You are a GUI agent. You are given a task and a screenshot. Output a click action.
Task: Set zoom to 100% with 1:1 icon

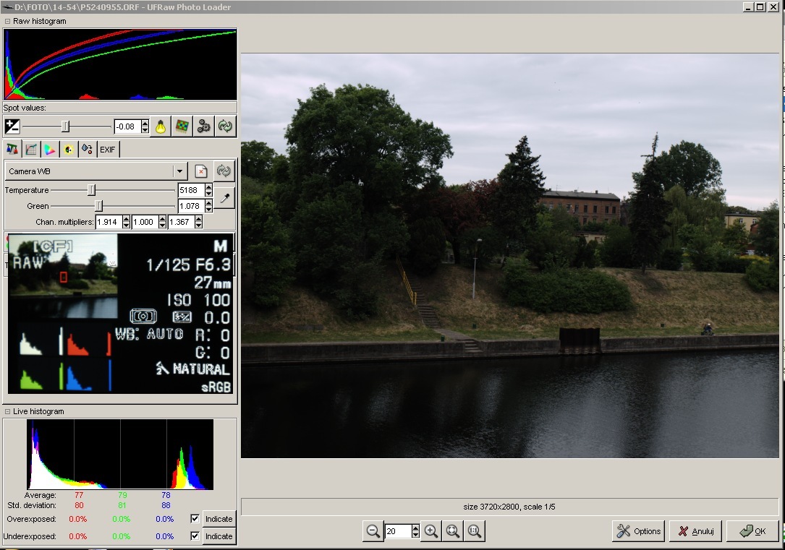pos(475,531)
